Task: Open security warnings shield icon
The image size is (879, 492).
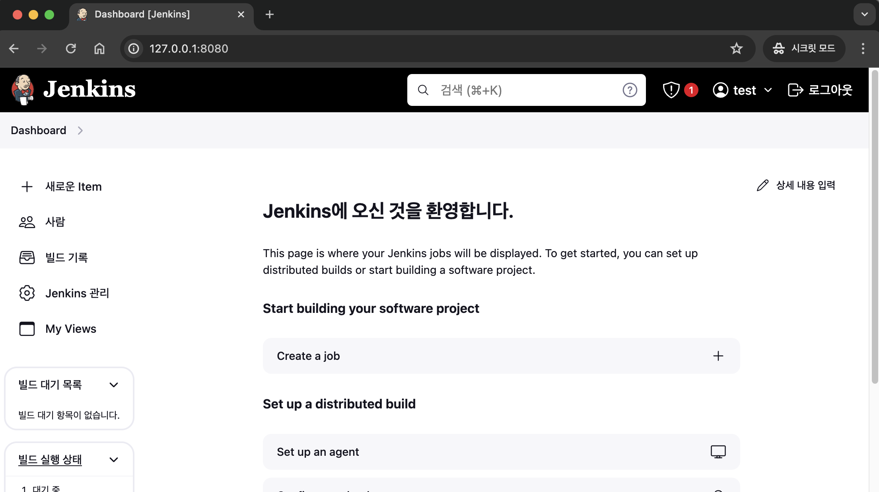Action: click(671, 90)
